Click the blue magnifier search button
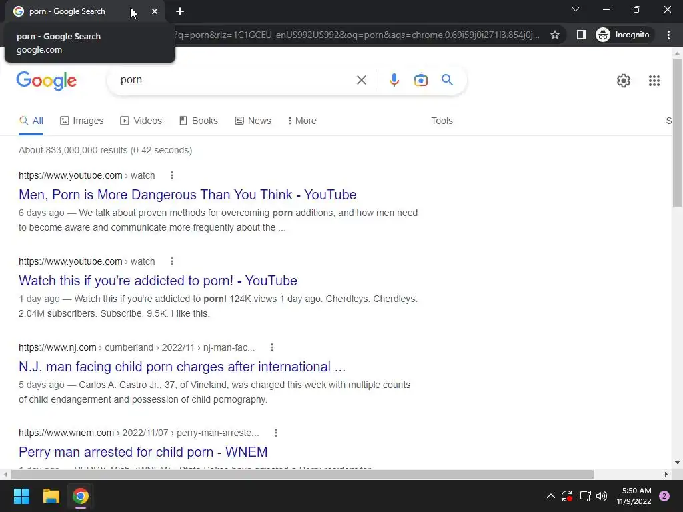Viewport: 683px width, 512px height. [447, 80]
